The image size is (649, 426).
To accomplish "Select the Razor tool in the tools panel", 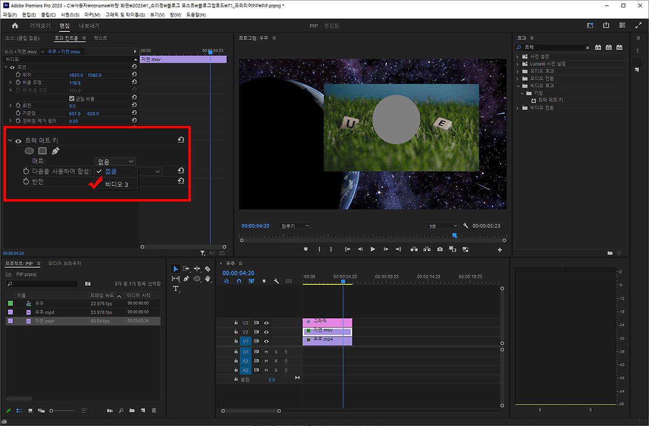I will point(208,269).
